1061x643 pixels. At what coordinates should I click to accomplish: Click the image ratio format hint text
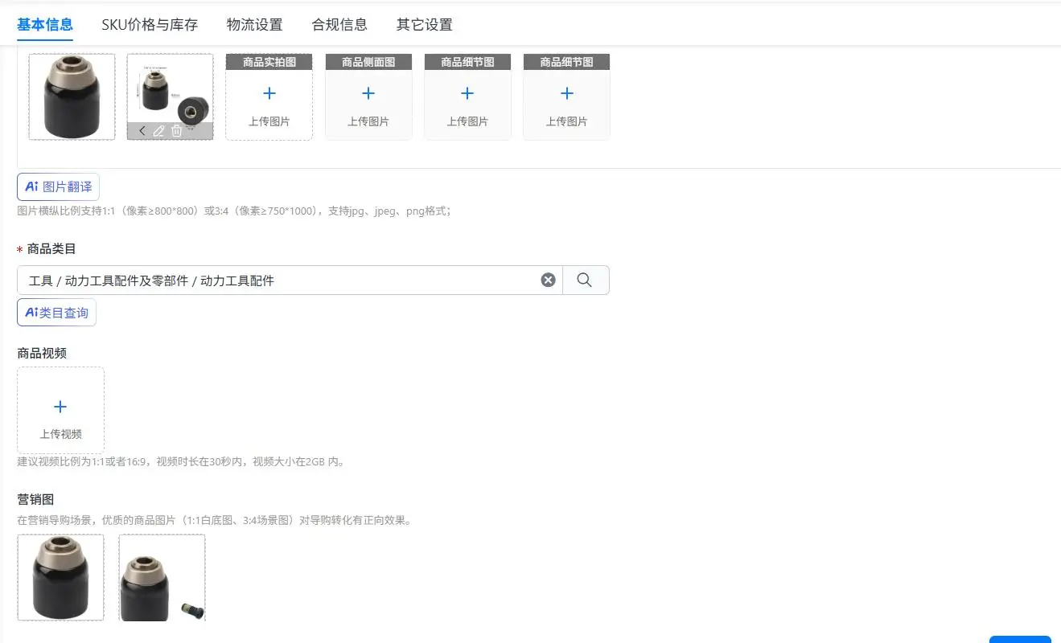[x=234, y=211]
